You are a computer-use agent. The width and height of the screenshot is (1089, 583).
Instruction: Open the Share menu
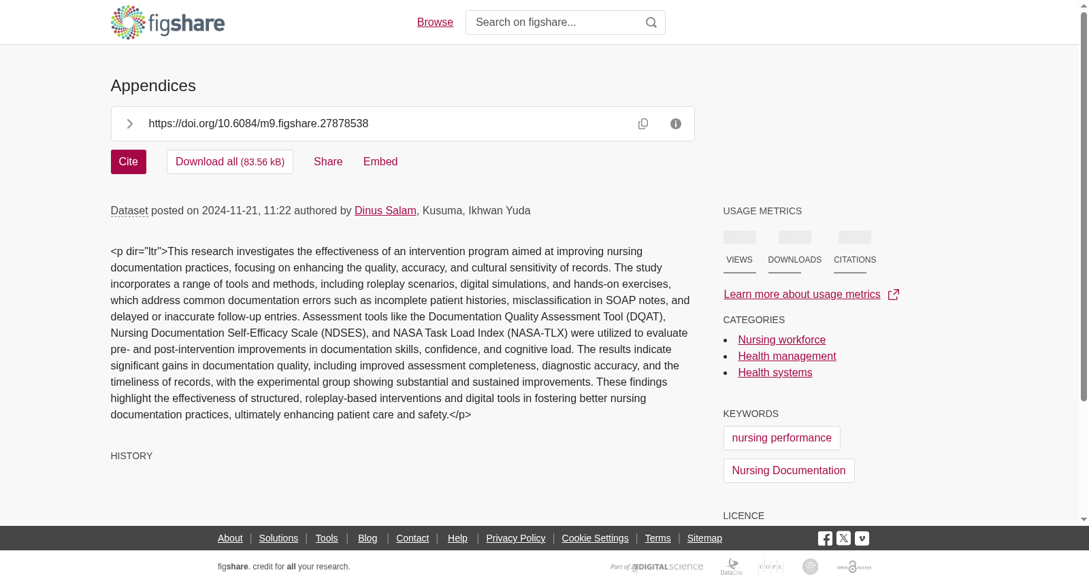(x=328, y=162)
